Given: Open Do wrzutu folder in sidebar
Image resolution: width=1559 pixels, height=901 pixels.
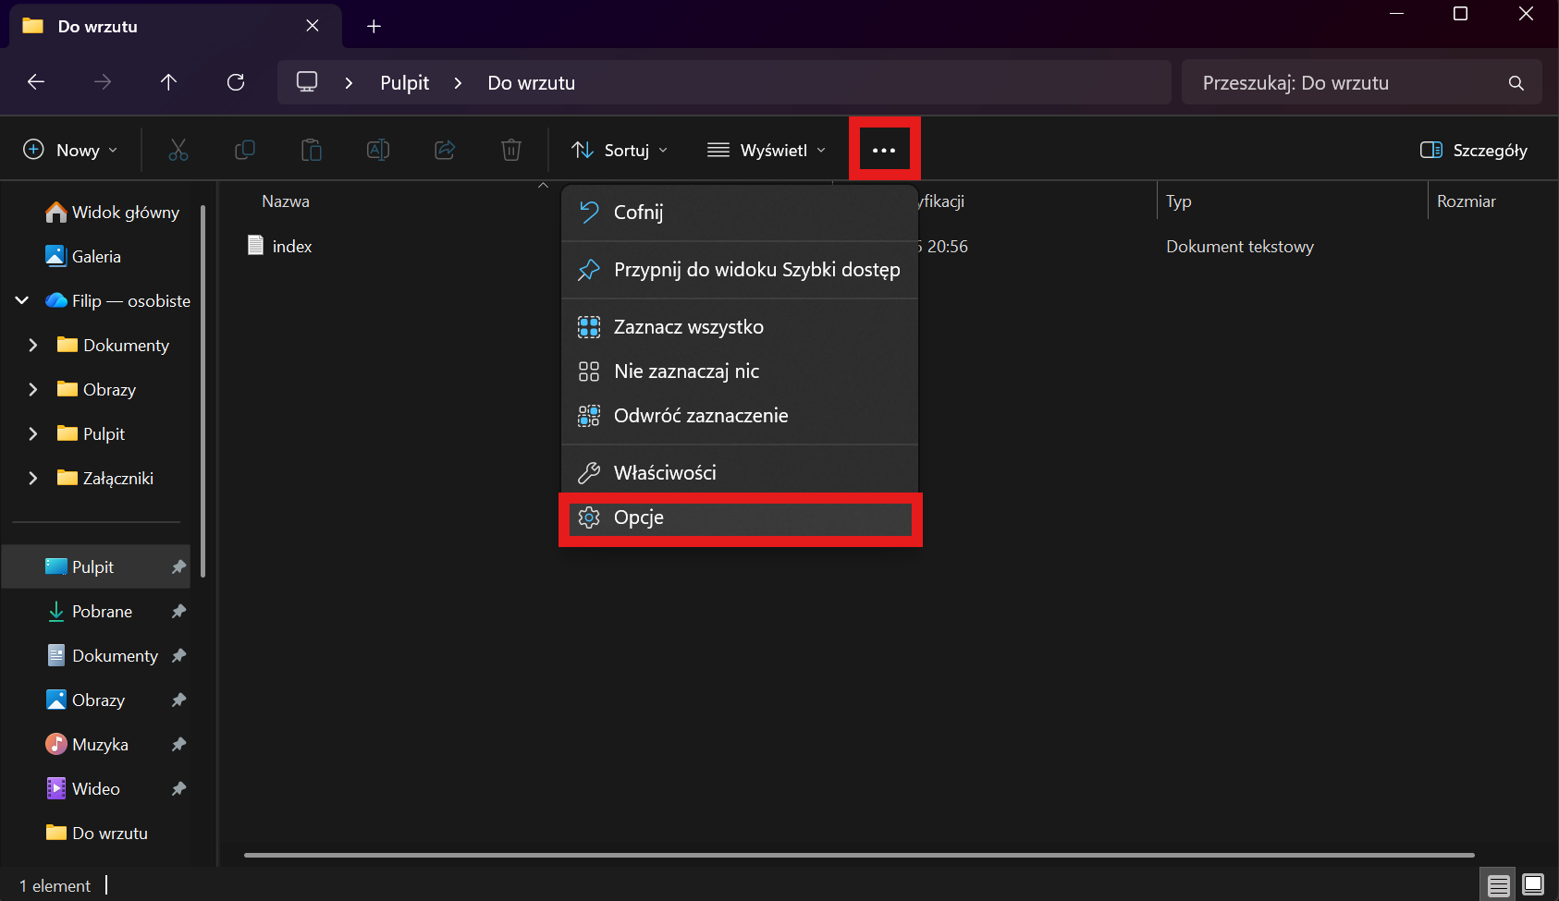Looking at the screenshot, I should [x=96, y=834].
